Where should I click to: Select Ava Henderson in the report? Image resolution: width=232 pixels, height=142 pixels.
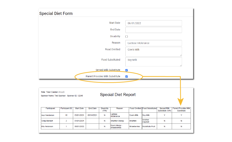click(x=48, y=115)
